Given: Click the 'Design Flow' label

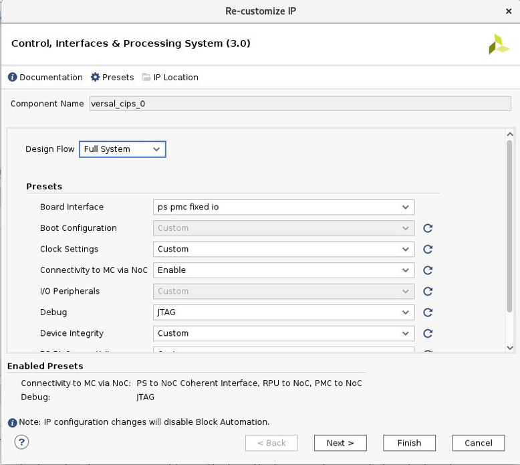Looking at the screenshot, I should tap(49, 149).
